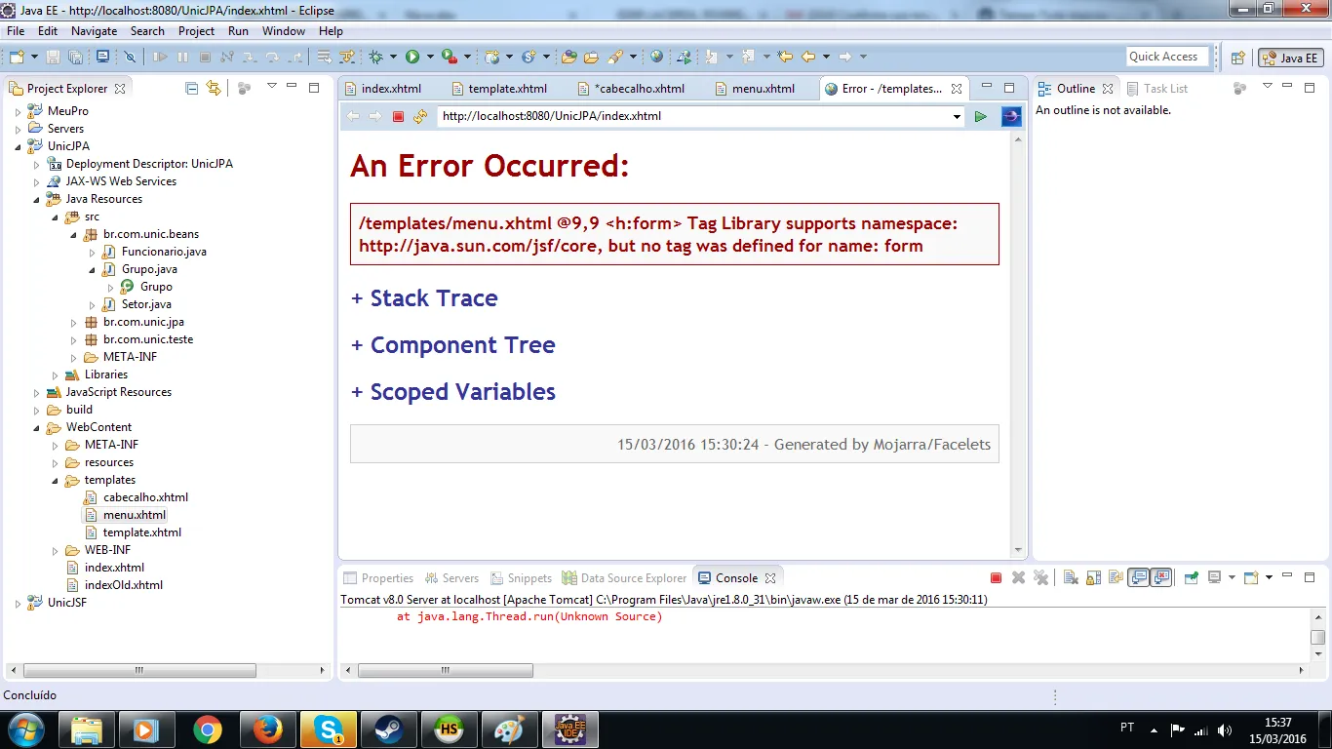Expand the Servers tree node
This screenshot has height=749, width=1332.
(x=18, y=129)
